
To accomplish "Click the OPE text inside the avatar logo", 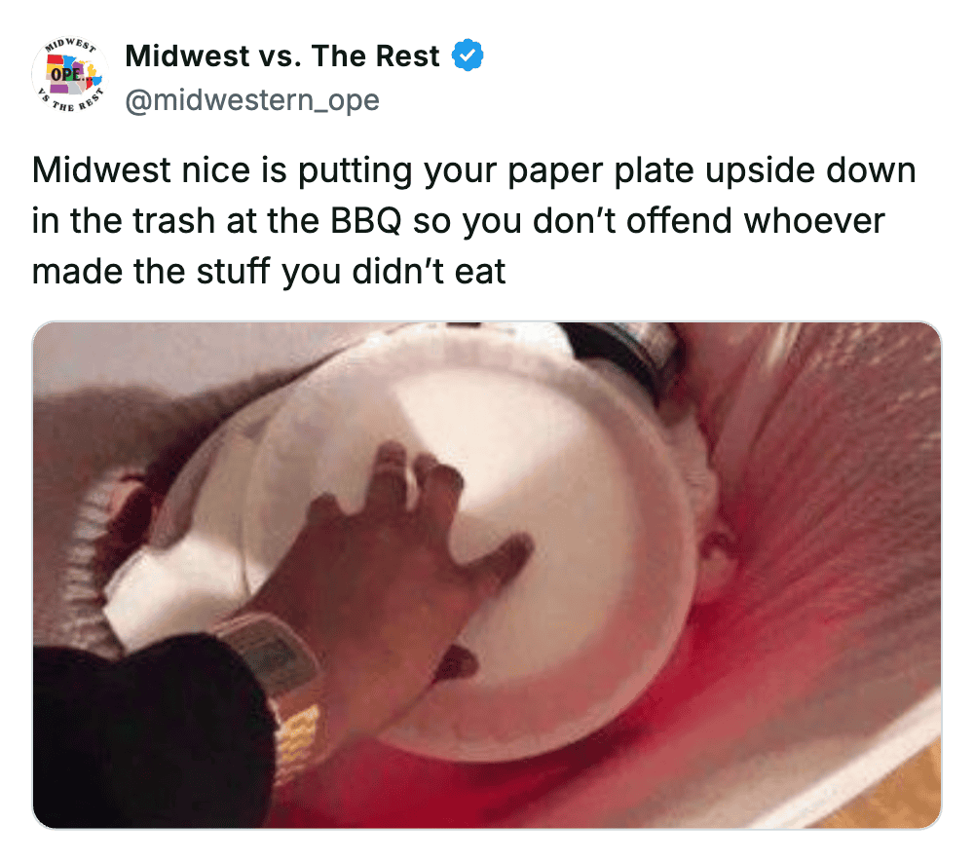I will point(66,75).
